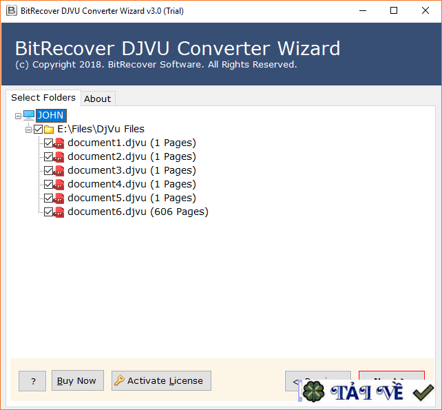The image size is (442, 410).
Task: Click the red file icon of document2.djvu
Action: tap(59, 157)
